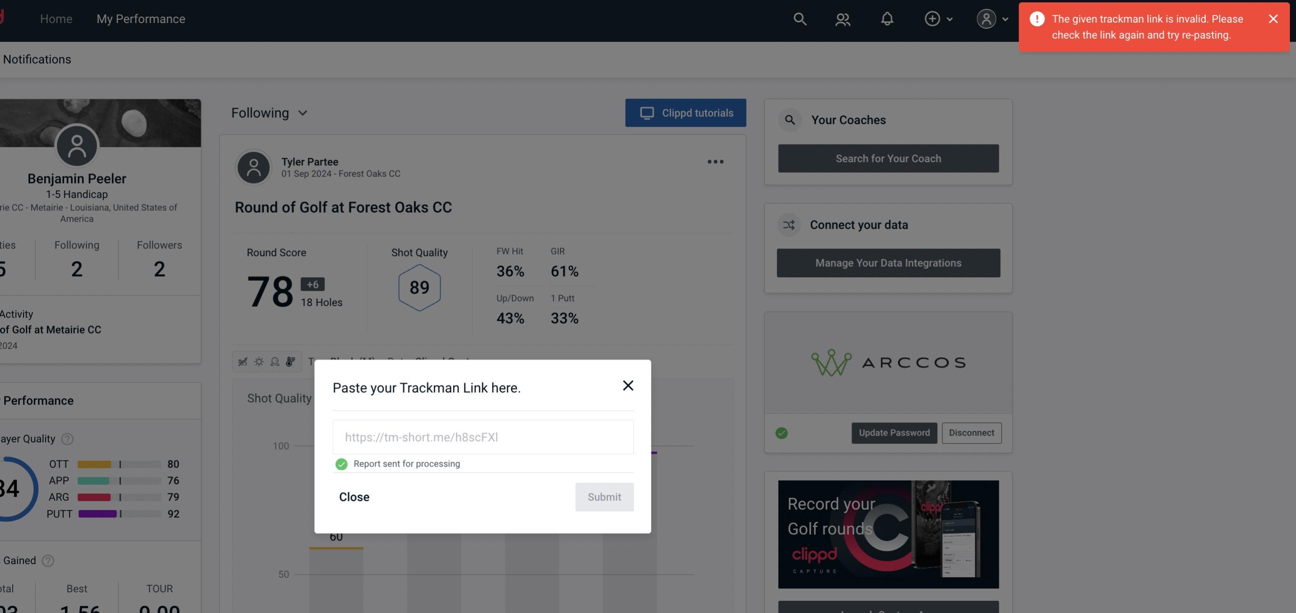Click the user profile avatar icon
The image size is (1296, 613).
pyautogui.click(x=985, y=18)
